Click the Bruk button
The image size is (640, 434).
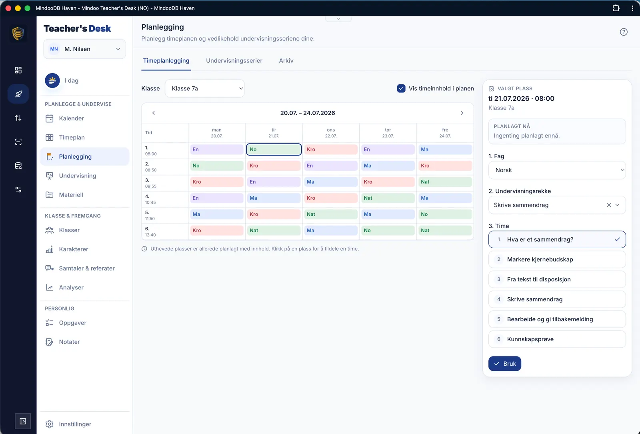point(505,364)
